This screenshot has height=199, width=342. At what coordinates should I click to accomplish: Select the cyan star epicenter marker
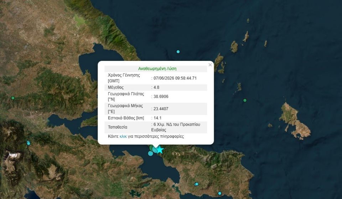click(x=160, y=150)
